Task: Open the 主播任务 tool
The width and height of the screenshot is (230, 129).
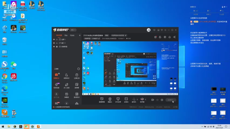Action: [x=77, y=76]
